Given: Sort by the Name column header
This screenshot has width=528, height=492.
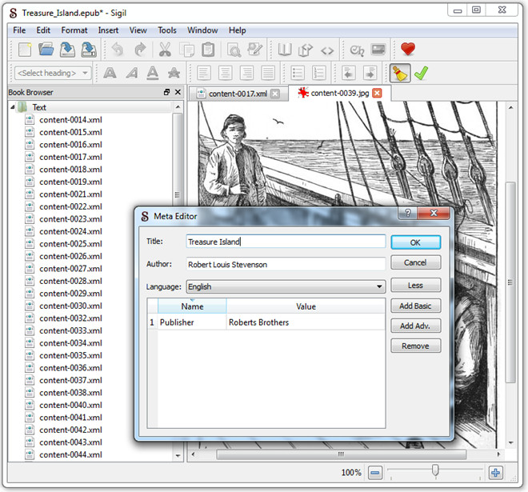Looking at the screenshot, I should tap(192, 306).
